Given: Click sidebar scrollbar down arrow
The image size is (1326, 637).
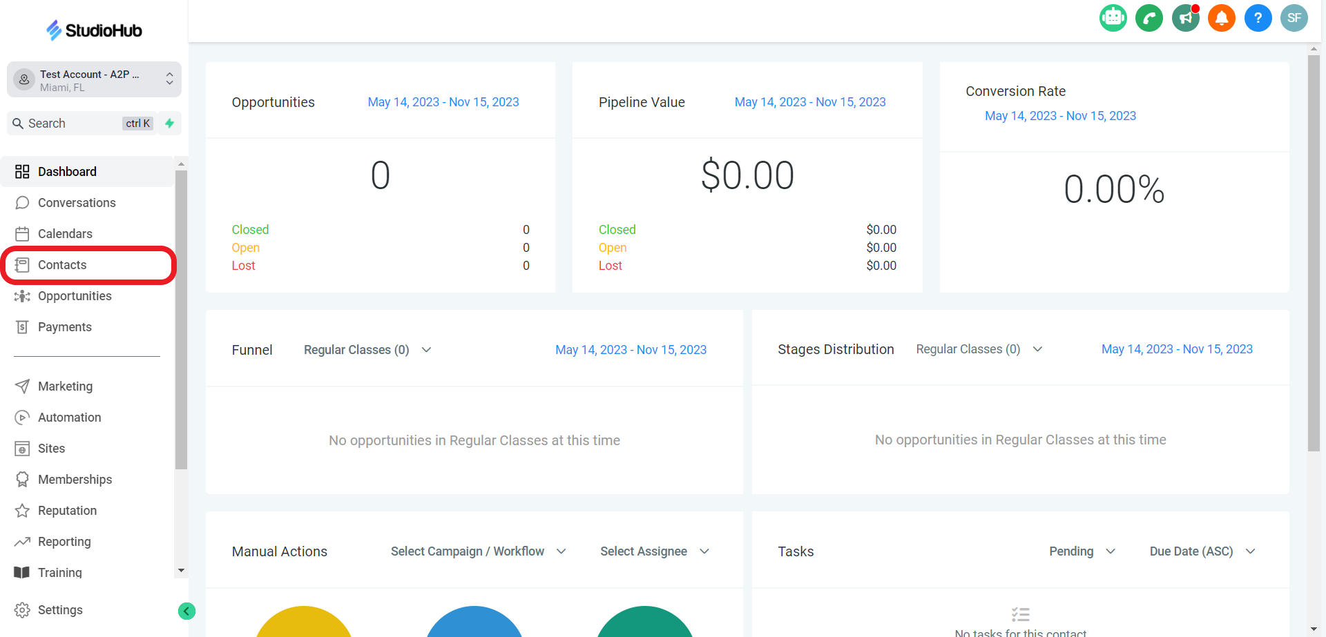Looking at the screenshot, I should click(x=181, y=571).
